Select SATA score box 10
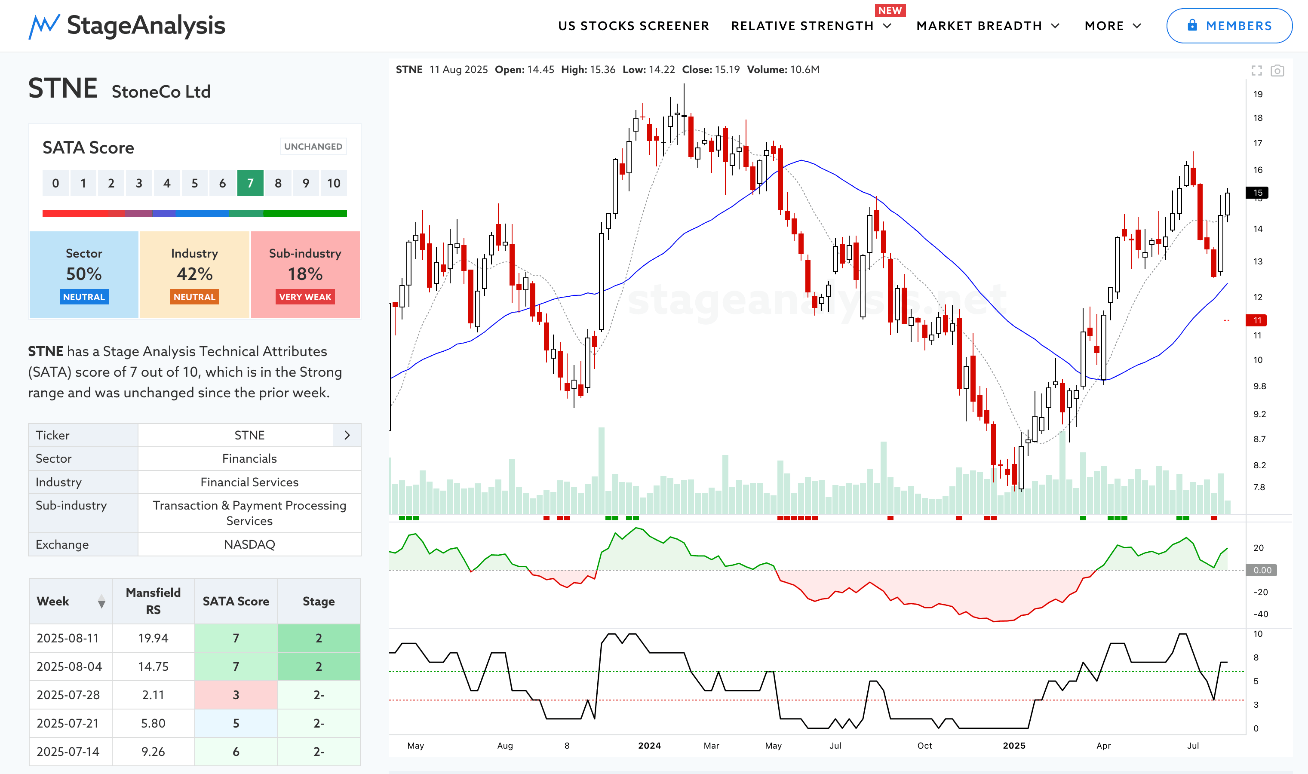 coord(334,183)
